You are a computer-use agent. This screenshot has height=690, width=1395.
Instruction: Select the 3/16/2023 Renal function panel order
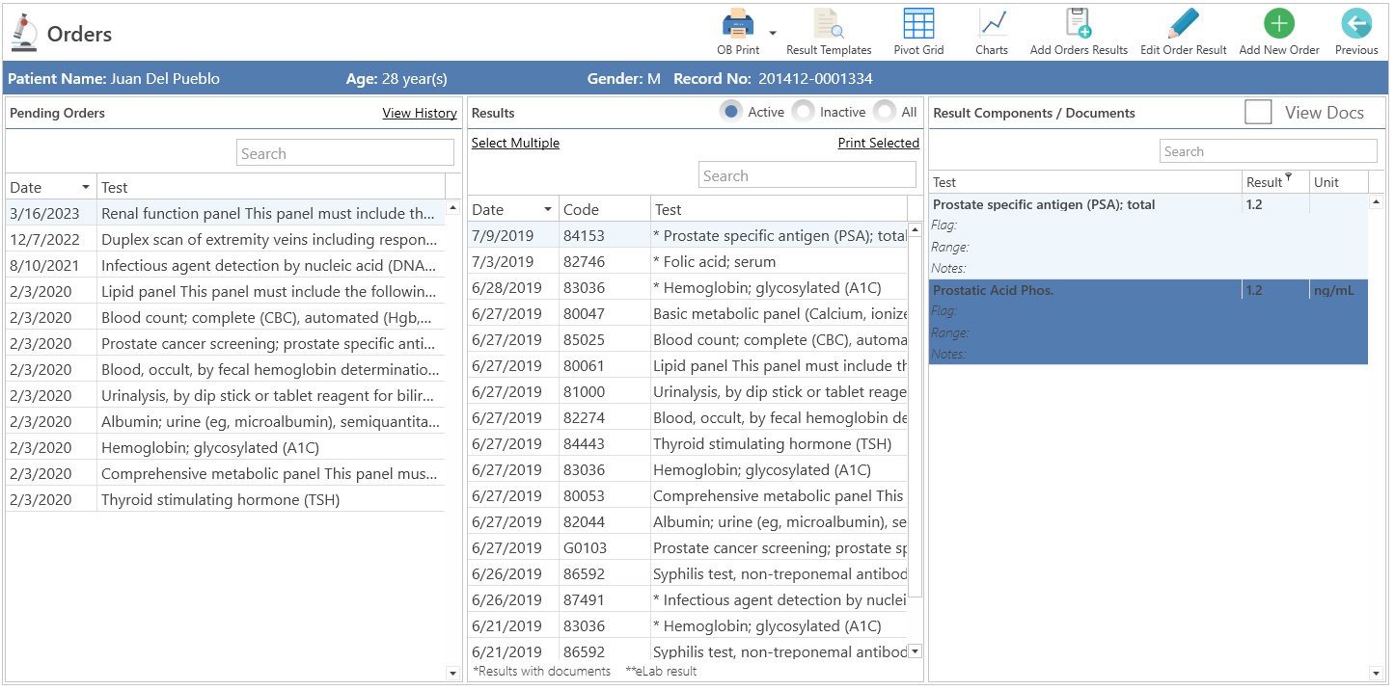point(226,213)
